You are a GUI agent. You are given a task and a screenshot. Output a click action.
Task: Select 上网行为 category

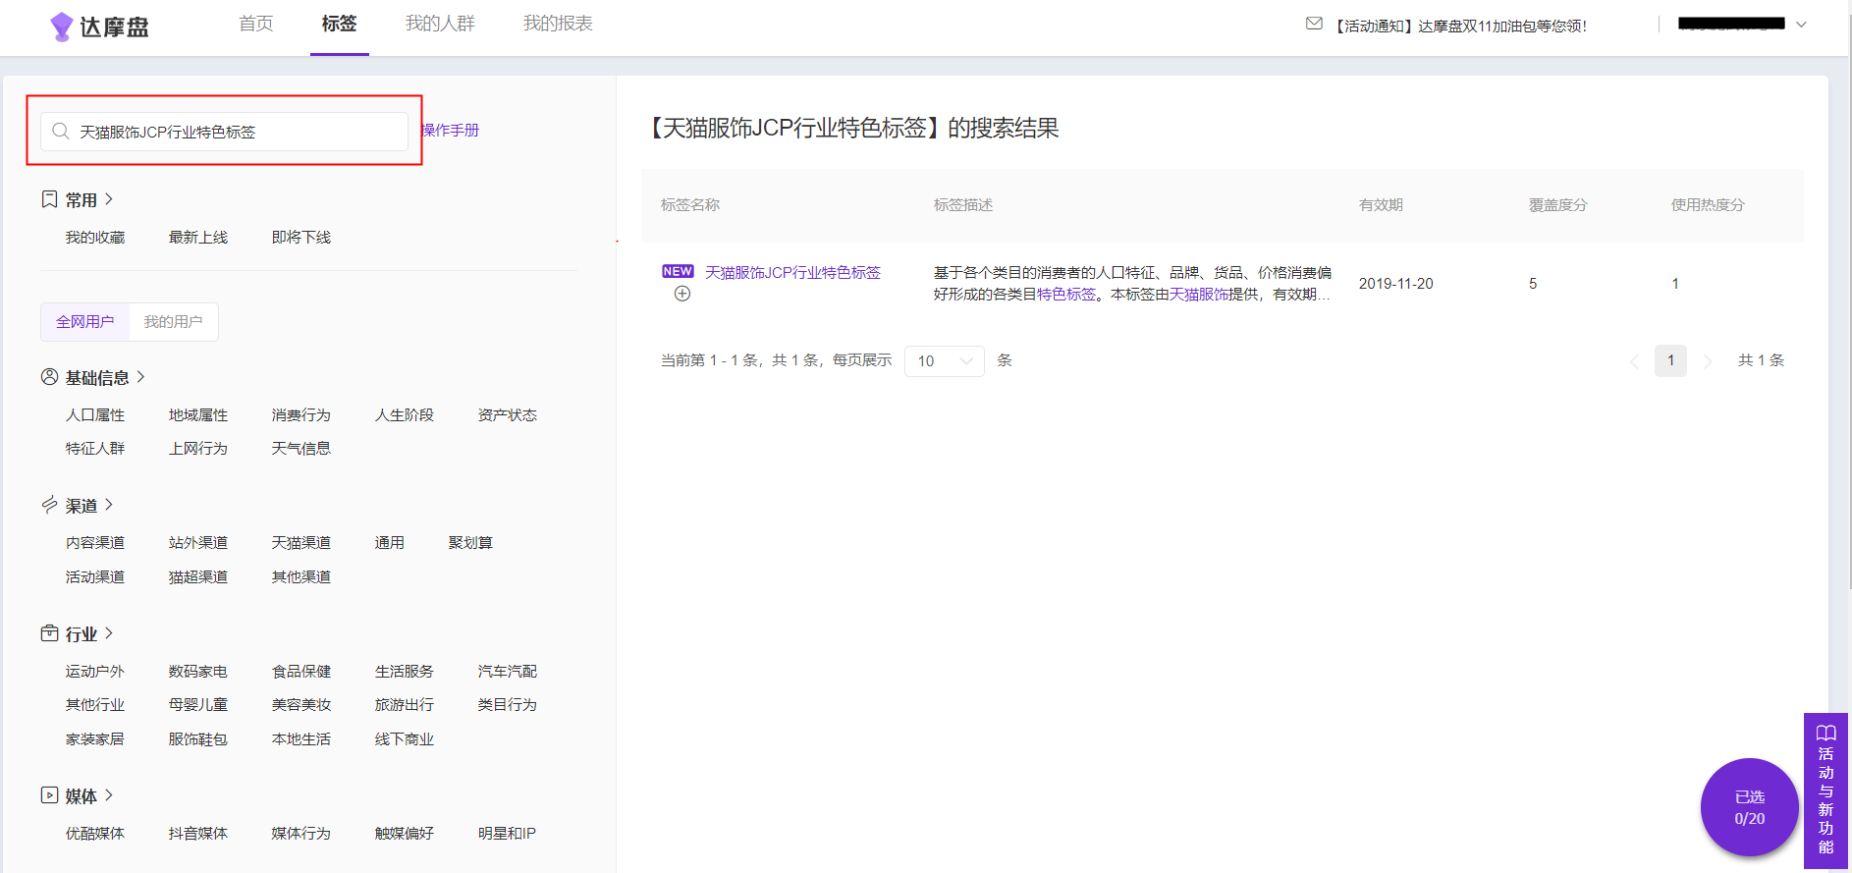[x=198, y=449]
